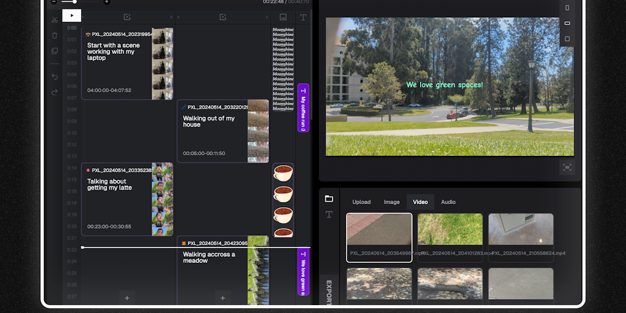This screenshot has width=626, height=313.
Task: Undo the last edit
Action: point(54,76)
